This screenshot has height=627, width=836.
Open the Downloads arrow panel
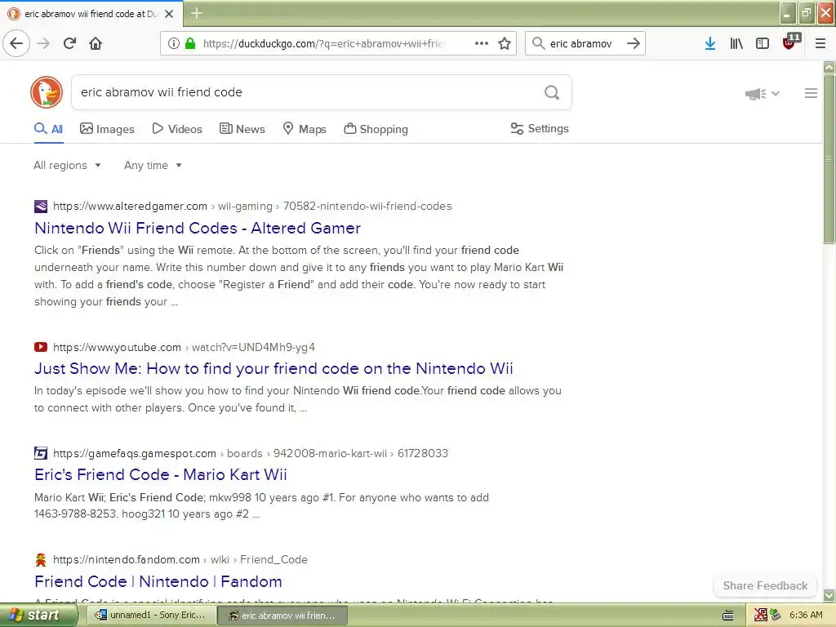click(709, 43)
